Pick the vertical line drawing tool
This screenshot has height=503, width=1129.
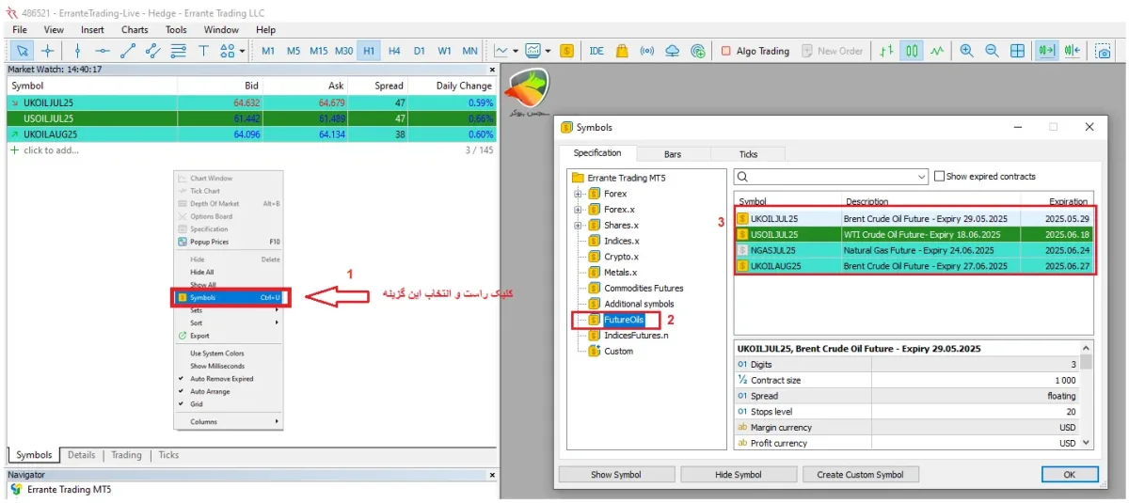(x=77, y=51)
